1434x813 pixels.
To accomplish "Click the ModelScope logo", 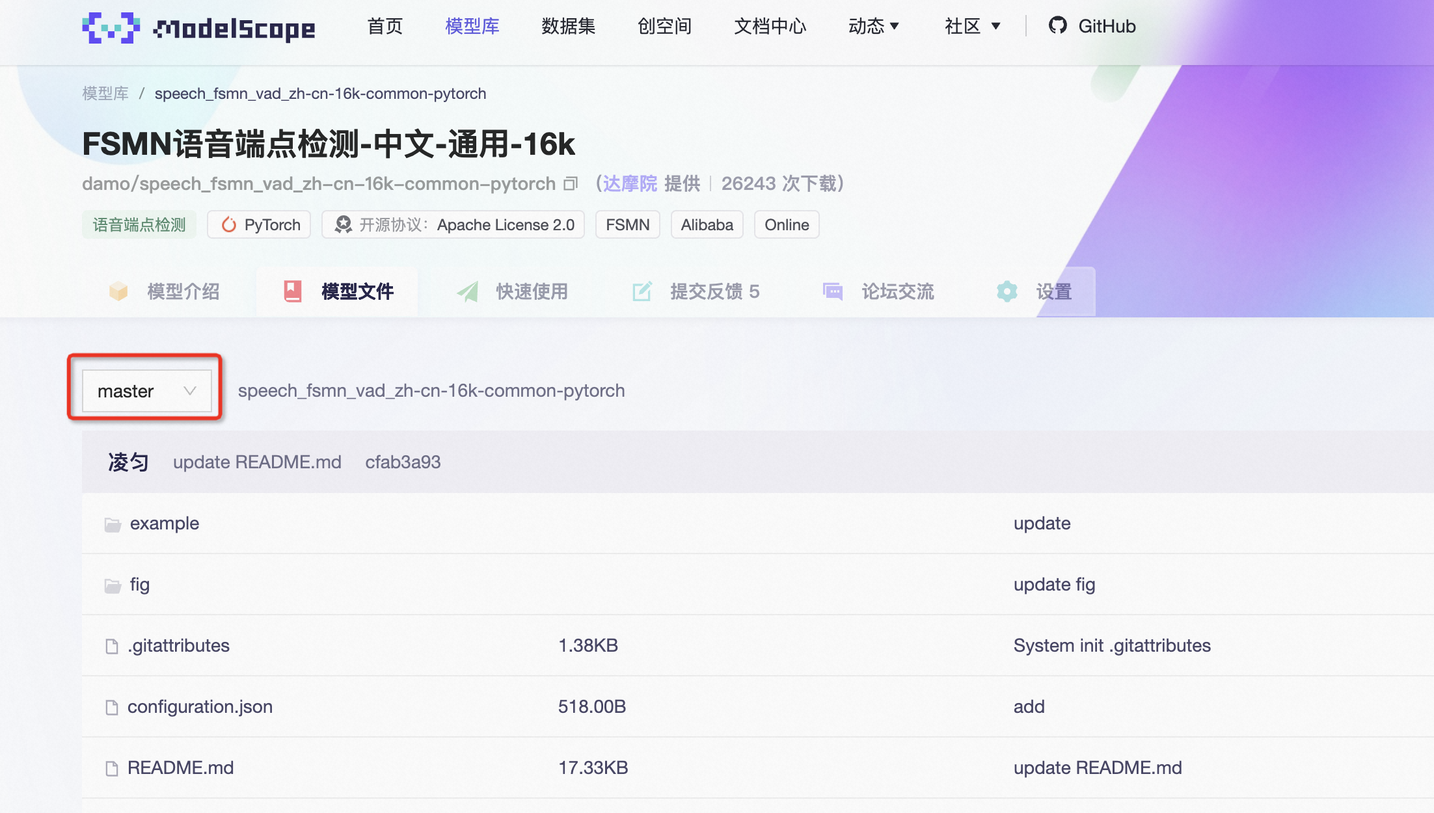I will [x=112, y=27].
